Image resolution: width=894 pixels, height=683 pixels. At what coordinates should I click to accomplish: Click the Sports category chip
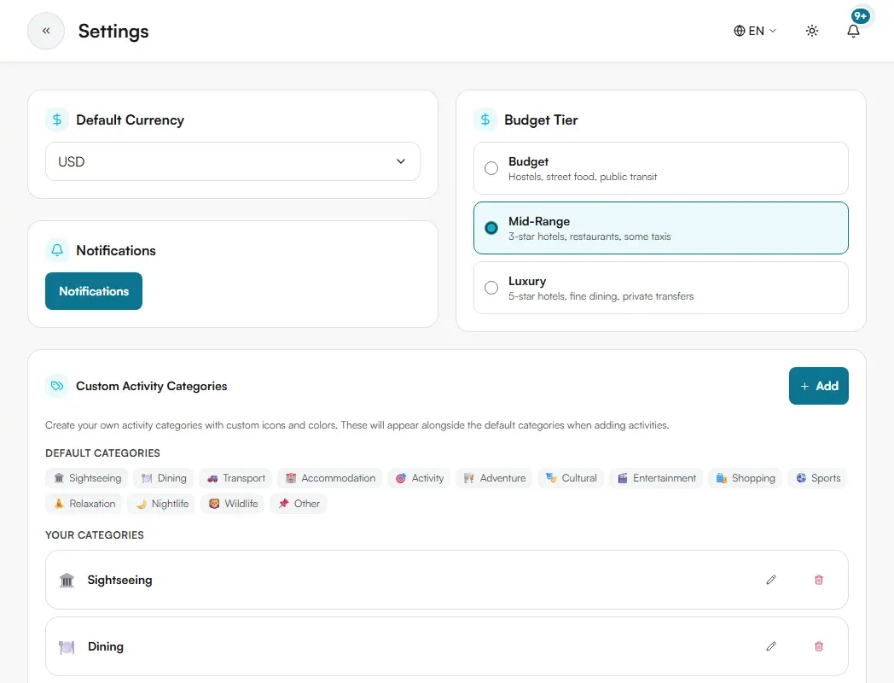817,478
